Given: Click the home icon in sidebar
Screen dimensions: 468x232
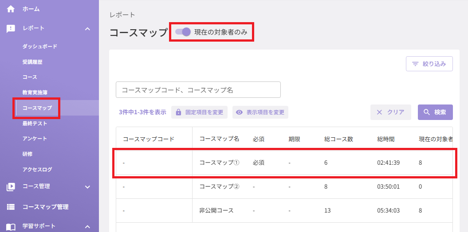Looking at the screenshot, I should [11, 9].
